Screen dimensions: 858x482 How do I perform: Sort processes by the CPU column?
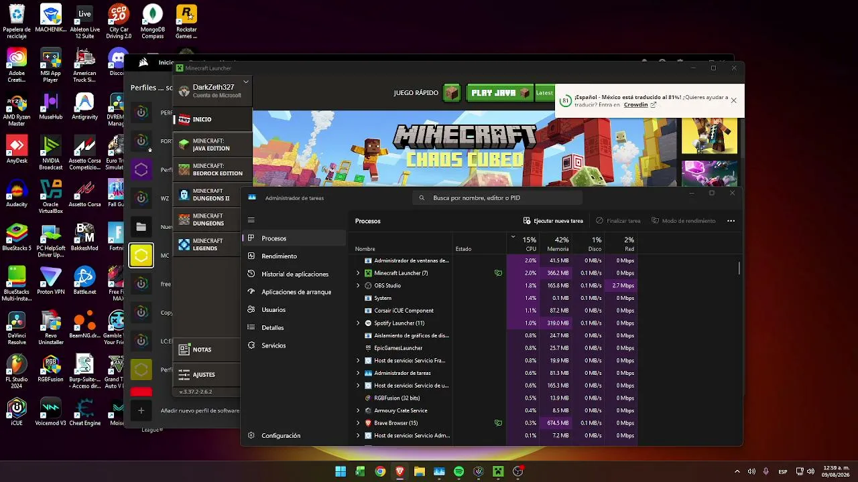522,244
